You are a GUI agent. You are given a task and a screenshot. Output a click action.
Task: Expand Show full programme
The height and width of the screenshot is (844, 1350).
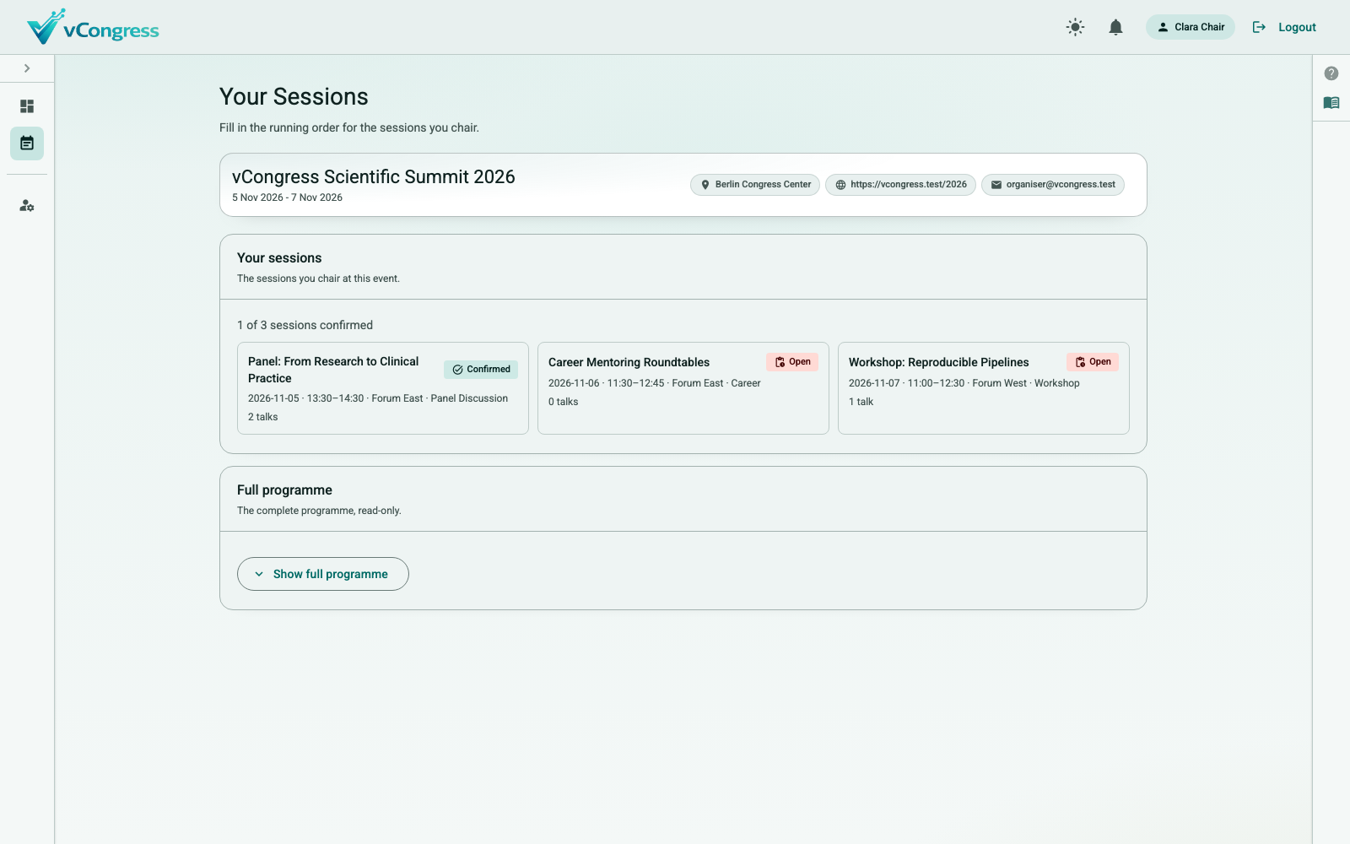coord(323,574)
